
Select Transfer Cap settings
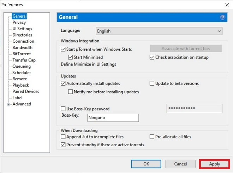pos(24,60)
